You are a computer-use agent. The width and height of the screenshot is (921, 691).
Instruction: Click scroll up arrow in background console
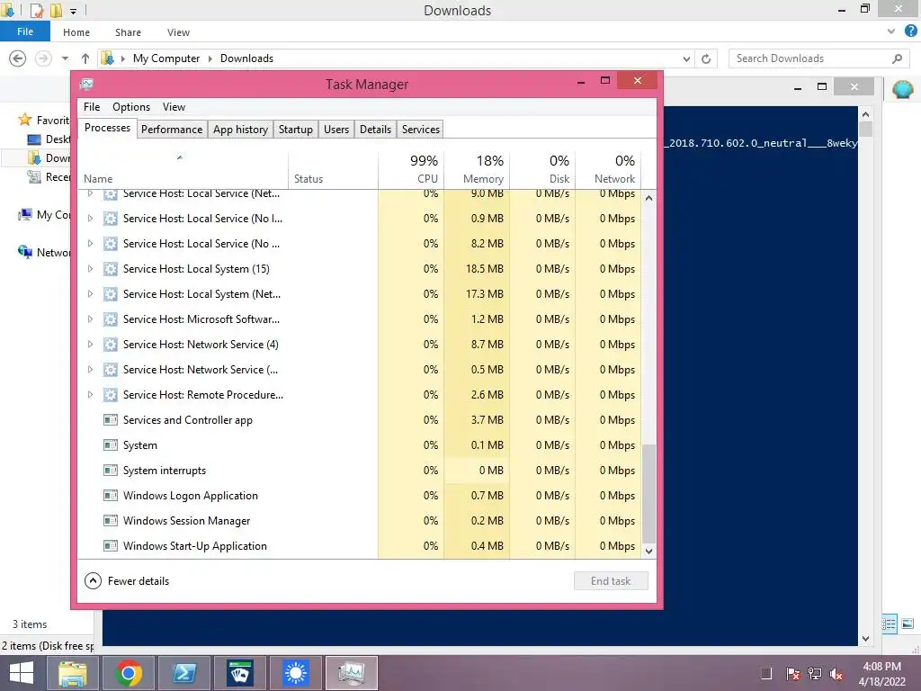[865, 114]
